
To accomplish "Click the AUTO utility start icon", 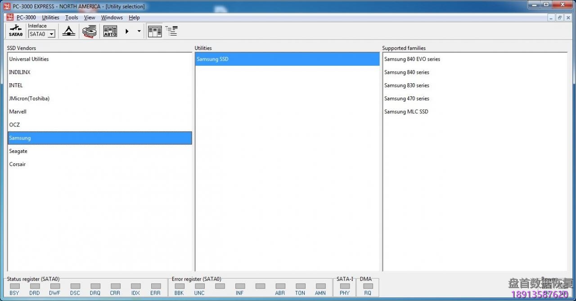I will point(110,31).
